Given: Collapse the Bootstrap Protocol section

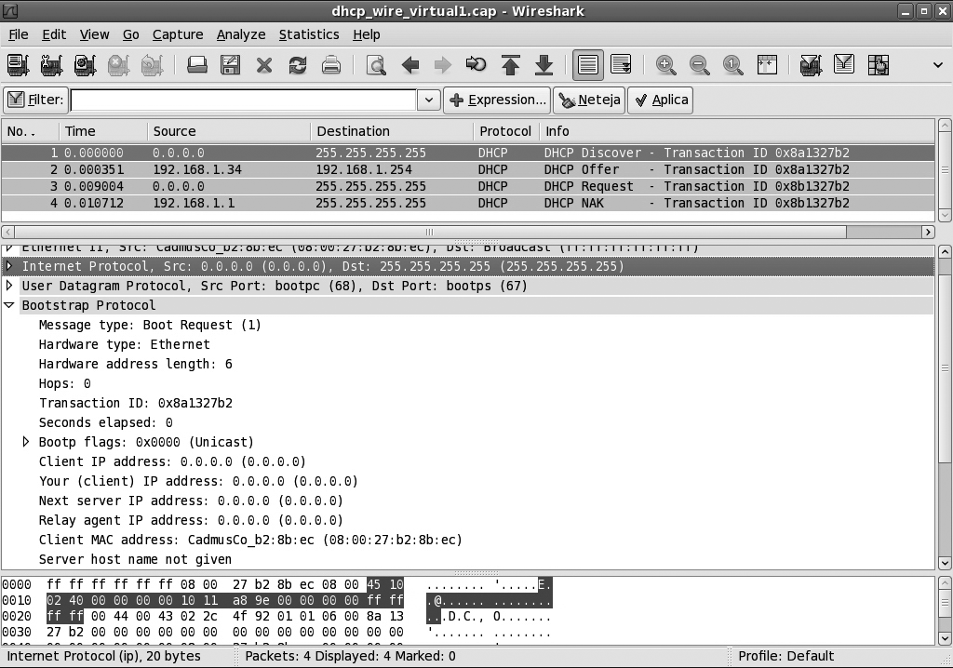Looking at the screenshot, I should [10, 305].
